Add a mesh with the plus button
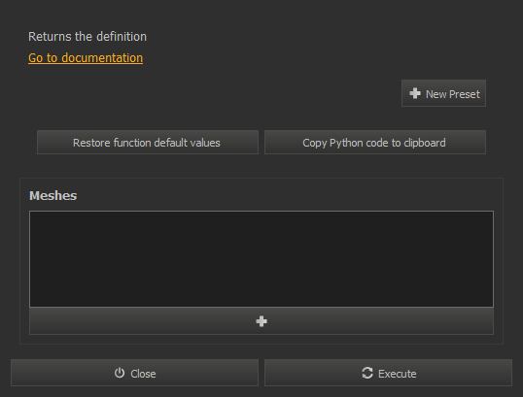523x397 pixels. [x=261, y=321]
